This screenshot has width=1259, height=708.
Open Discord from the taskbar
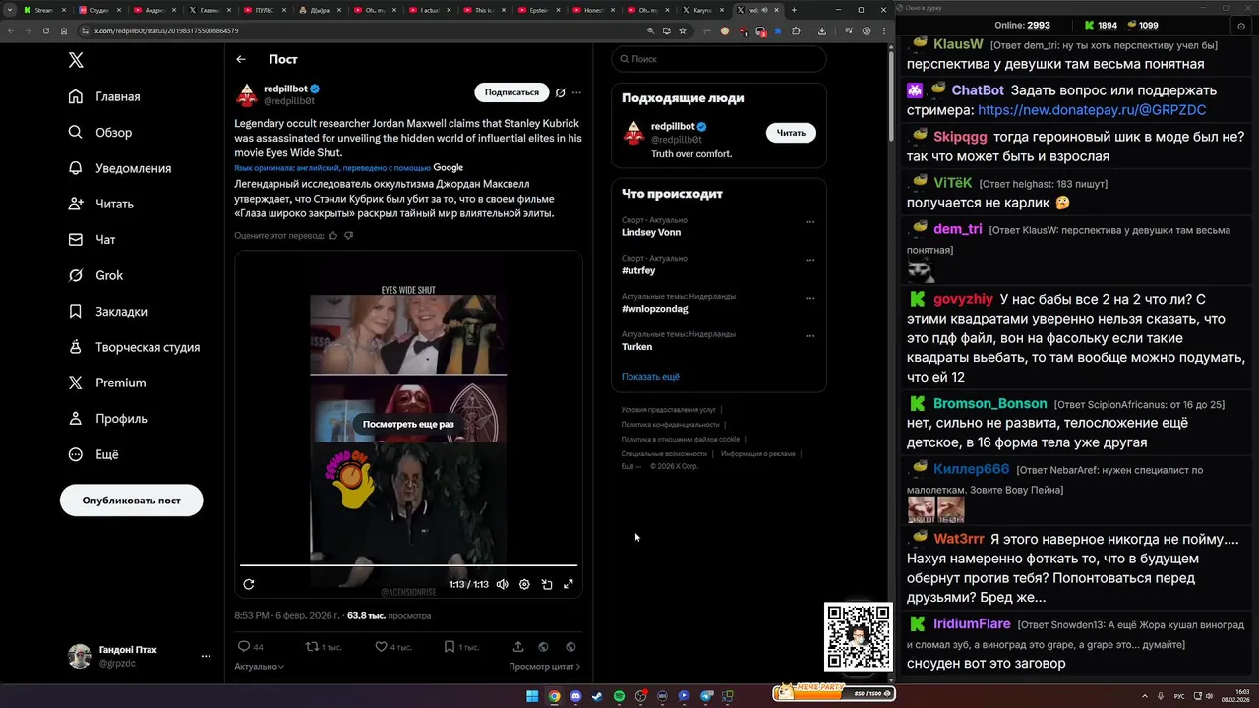[x=575, y=696]
